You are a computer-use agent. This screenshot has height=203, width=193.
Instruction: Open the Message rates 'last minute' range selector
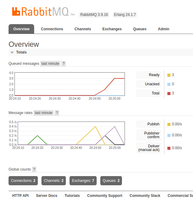pyautogui.click(x=44, y=113)
